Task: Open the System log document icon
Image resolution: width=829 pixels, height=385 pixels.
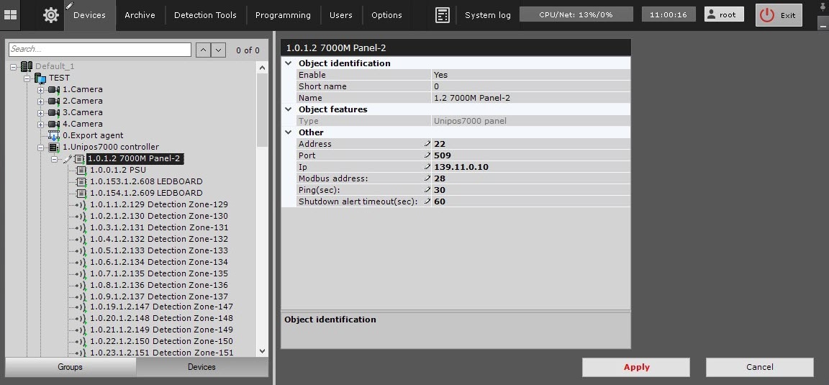Action: tap(443, 15)
